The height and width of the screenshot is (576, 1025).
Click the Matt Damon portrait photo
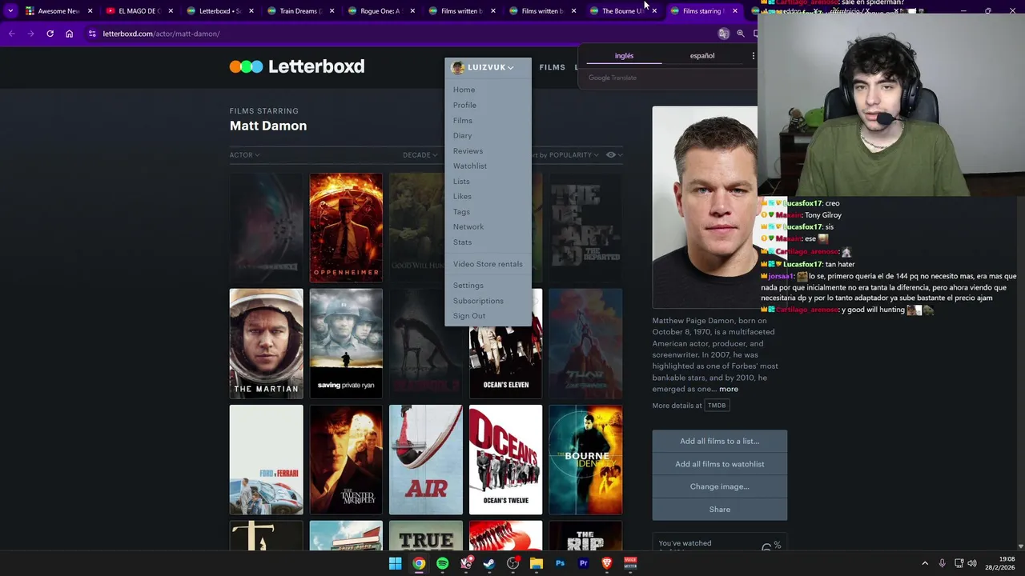point(705,207)
